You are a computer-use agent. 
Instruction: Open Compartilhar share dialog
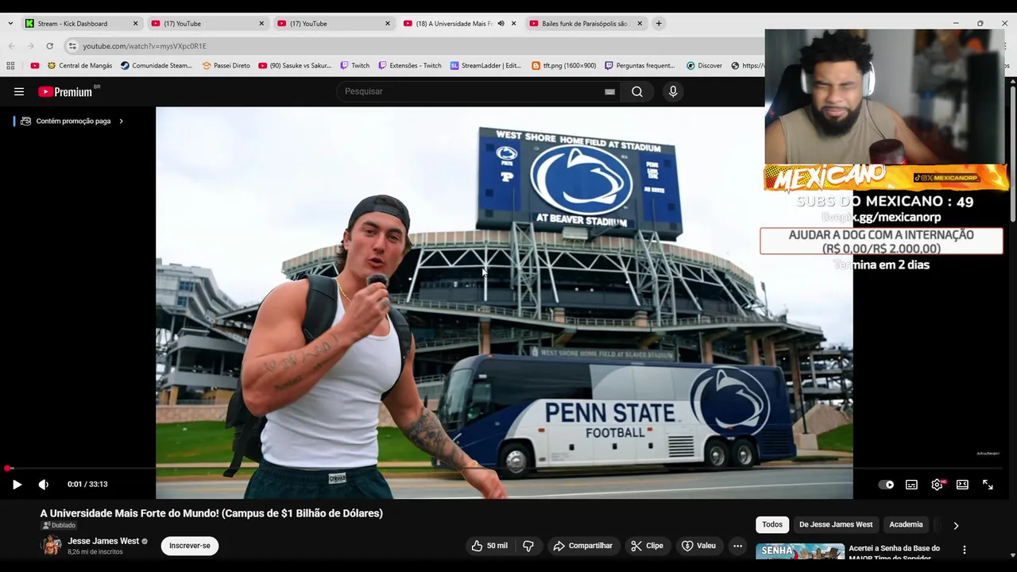tap(582, 546)
